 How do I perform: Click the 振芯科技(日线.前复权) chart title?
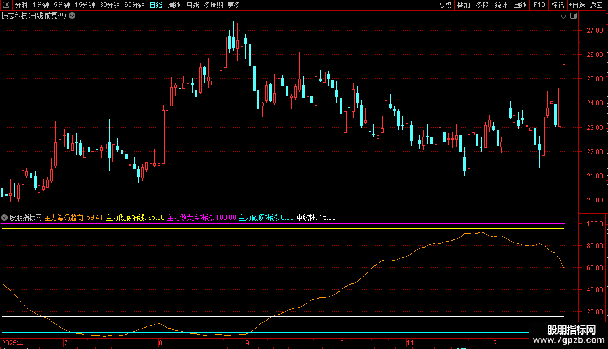click(x=34, y=16)
